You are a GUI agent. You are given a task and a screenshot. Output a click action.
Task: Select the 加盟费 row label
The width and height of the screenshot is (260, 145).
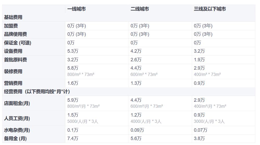click(11, 26)
